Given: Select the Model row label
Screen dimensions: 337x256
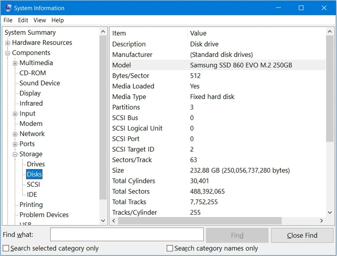Looking at the screenshot, I should coord(122,65).
